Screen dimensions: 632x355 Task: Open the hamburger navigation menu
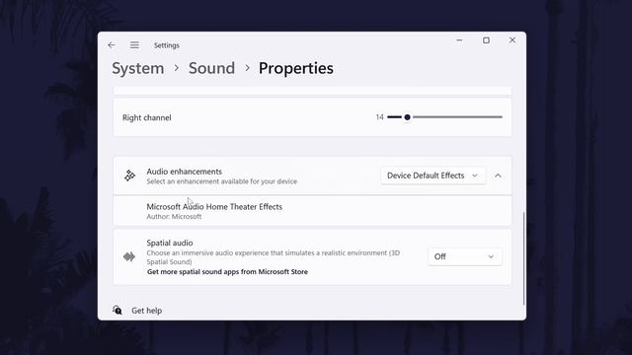(134, 45)
